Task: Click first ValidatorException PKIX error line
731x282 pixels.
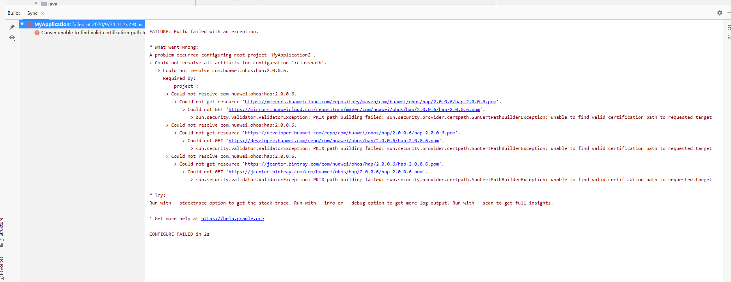Action: click(x=451, y=117)
